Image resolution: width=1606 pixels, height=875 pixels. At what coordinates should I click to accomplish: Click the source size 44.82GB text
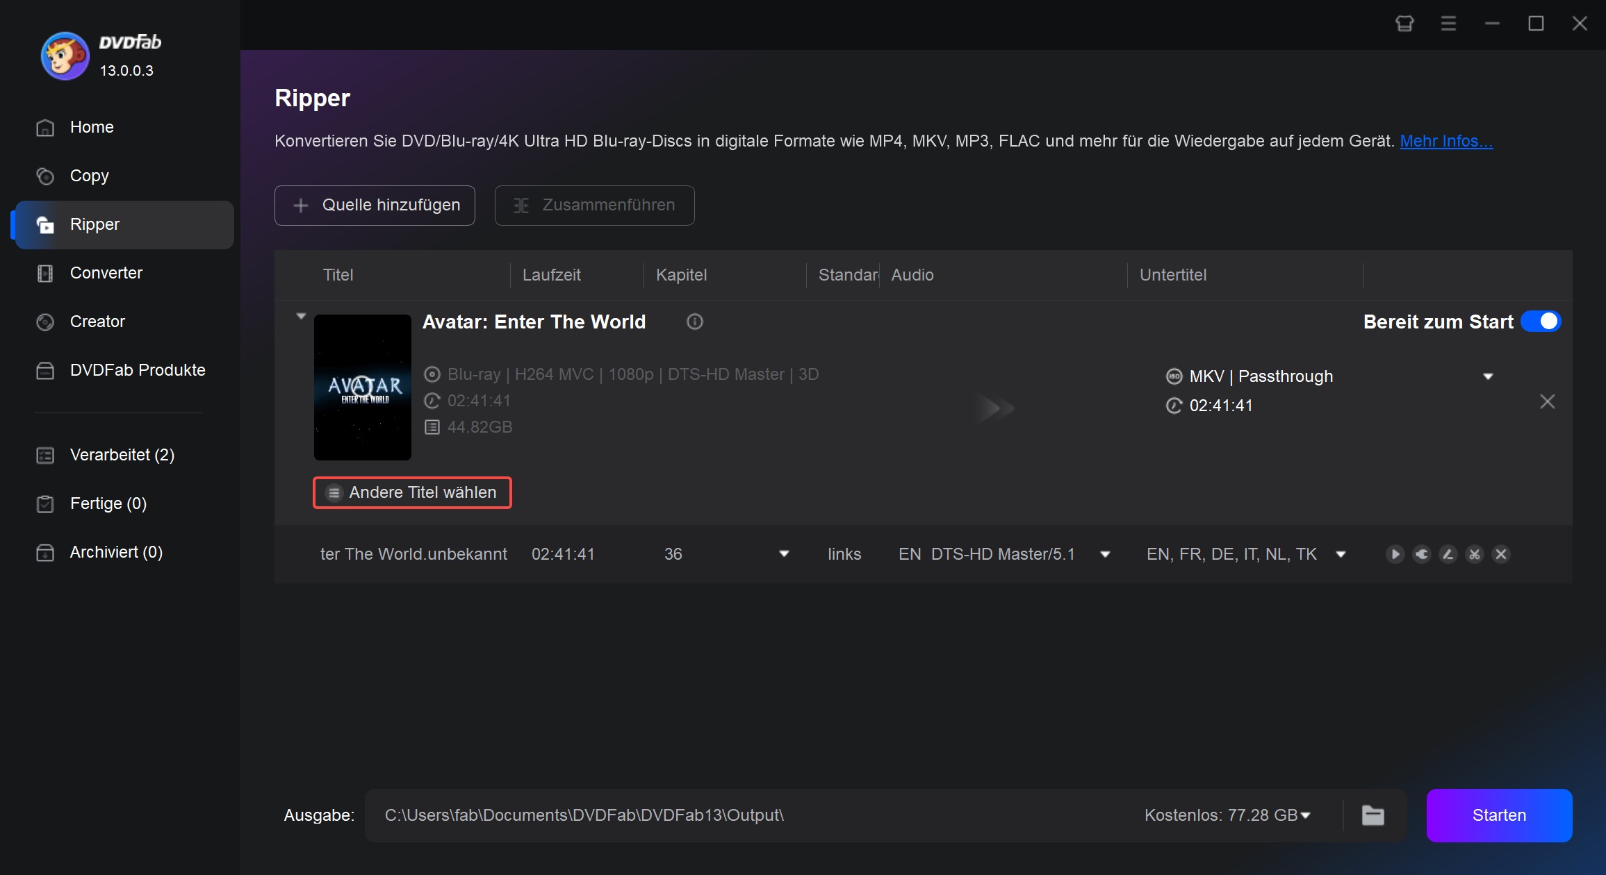tap(480, 427)
